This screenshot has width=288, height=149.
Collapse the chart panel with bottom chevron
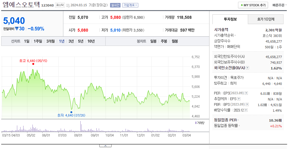(x=105, y=146)
